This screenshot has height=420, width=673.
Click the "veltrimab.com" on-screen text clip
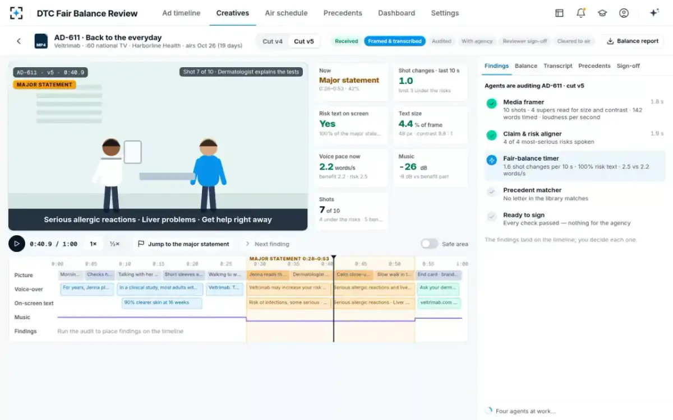point(439,303)
